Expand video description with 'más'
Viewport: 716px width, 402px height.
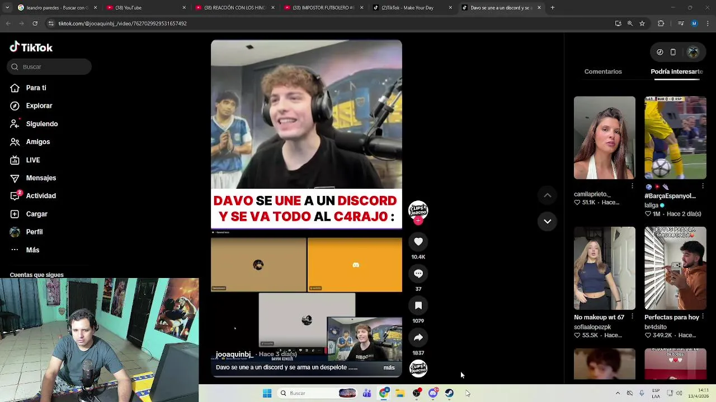[x=389, y=367]
